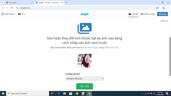Open the taskbar clock and date
This screenshot has width=171, height=96.
160,94
